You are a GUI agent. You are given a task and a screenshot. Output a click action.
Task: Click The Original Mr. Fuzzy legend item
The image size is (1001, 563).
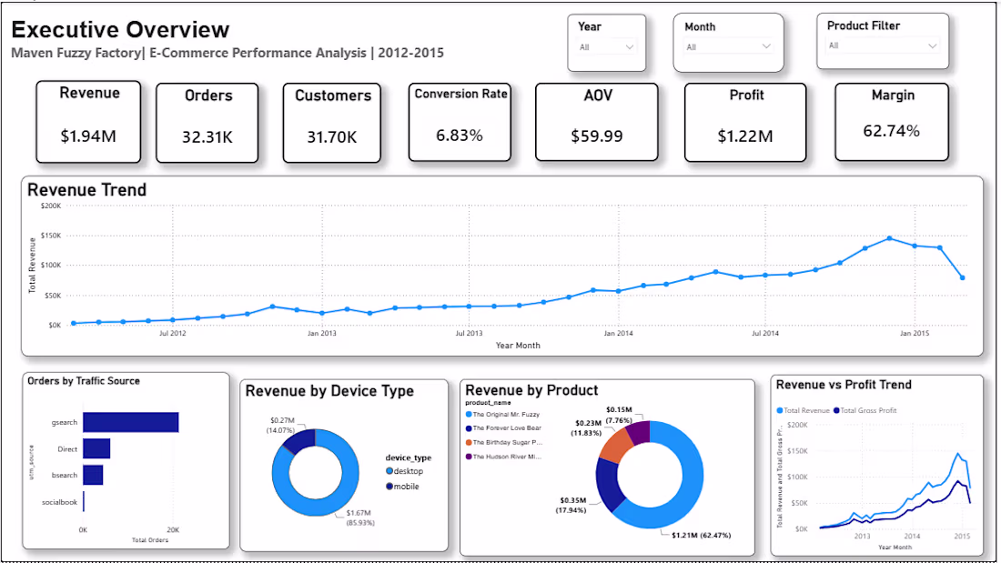pos(502,414)
